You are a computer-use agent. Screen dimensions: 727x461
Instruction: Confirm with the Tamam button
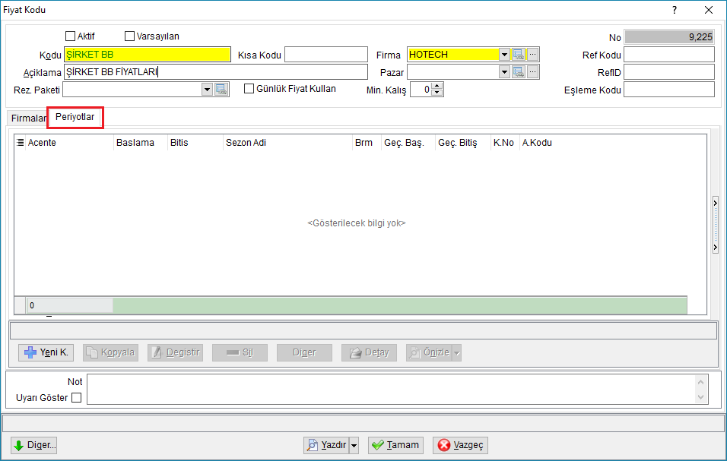[396, 445]
